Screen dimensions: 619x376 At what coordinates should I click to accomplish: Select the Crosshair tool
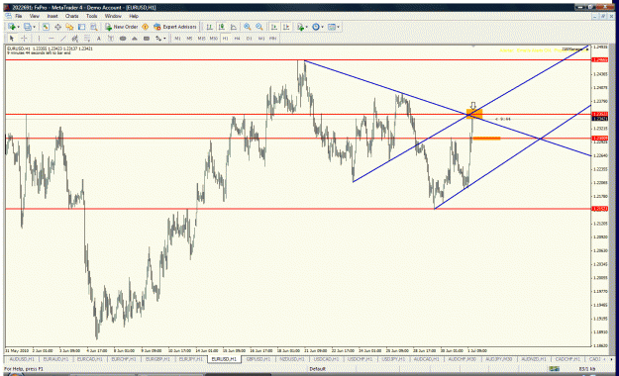click(x=24, y=39)
